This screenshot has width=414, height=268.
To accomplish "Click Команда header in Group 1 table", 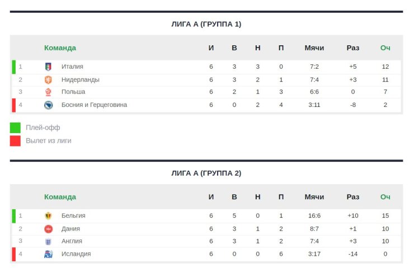I will coord(60,48).
